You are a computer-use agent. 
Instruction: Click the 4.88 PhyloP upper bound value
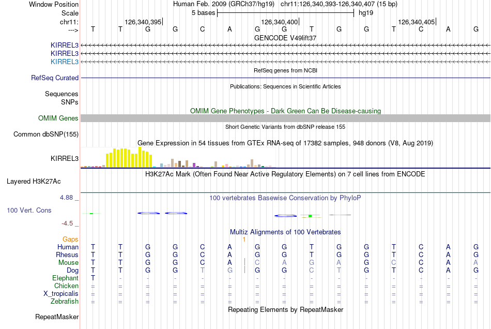point(66,198)
